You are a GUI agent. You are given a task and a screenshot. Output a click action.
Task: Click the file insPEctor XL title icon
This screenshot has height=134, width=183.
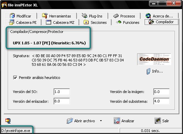(4, 5)
